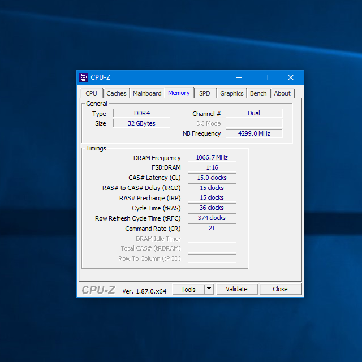The width and height of the screenshot is (362, 362).
Task: Click the "General" group title
Action: [x=97, y=104]
